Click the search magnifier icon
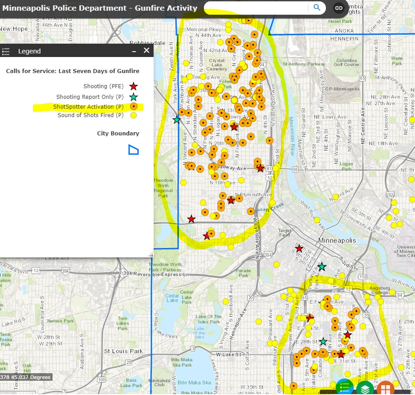The image size is (415, 395). tap(317, 8)
